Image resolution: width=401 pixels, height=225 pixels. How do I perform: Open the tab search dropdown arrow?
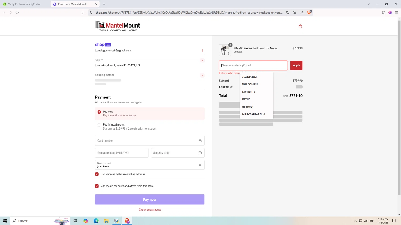click(368, 4)
